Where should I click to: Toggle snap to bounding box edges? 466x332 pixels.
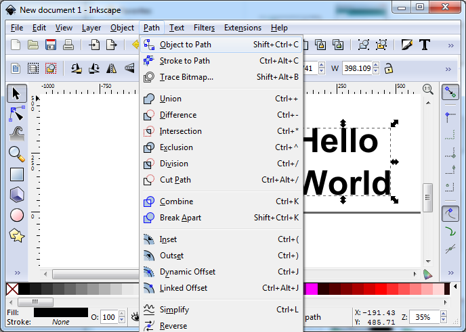(450, 135)
